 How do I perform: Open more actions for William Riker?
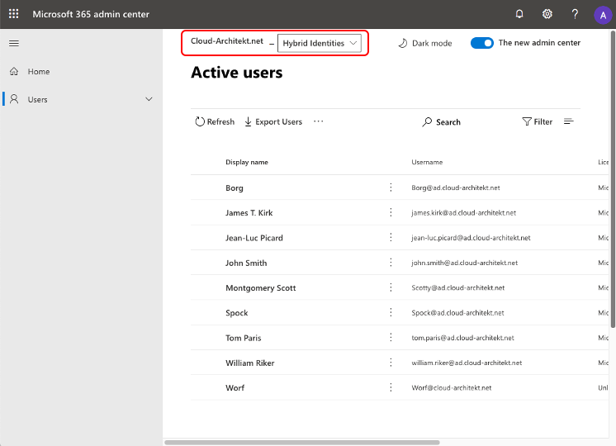[391, 363]
